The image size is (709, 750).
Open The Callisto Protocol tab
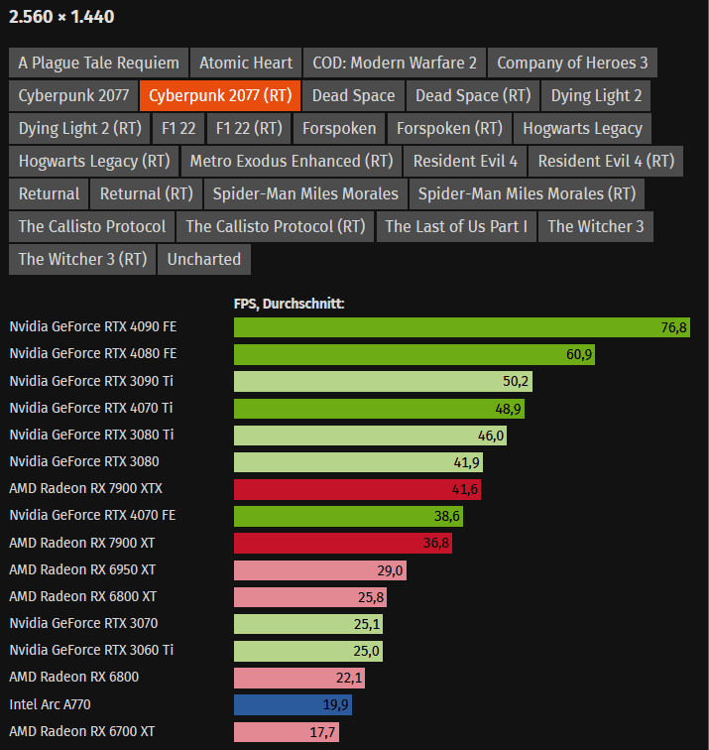(92, 226)
